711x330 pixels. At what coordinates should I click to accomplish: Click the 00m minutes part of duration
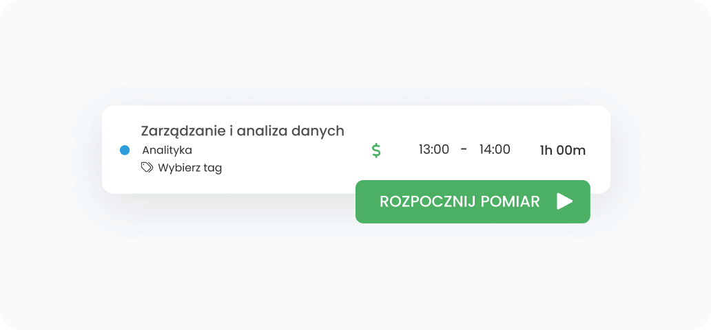tap(571, 150)
